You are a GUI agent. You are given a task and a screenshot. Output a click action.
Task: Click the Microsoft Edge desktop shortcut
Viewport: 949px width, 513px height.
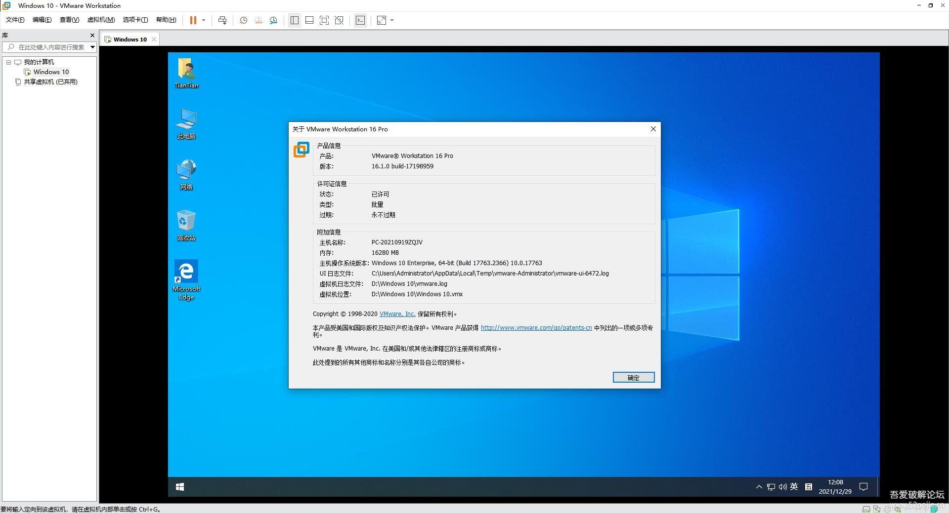[x=186, y=280]
